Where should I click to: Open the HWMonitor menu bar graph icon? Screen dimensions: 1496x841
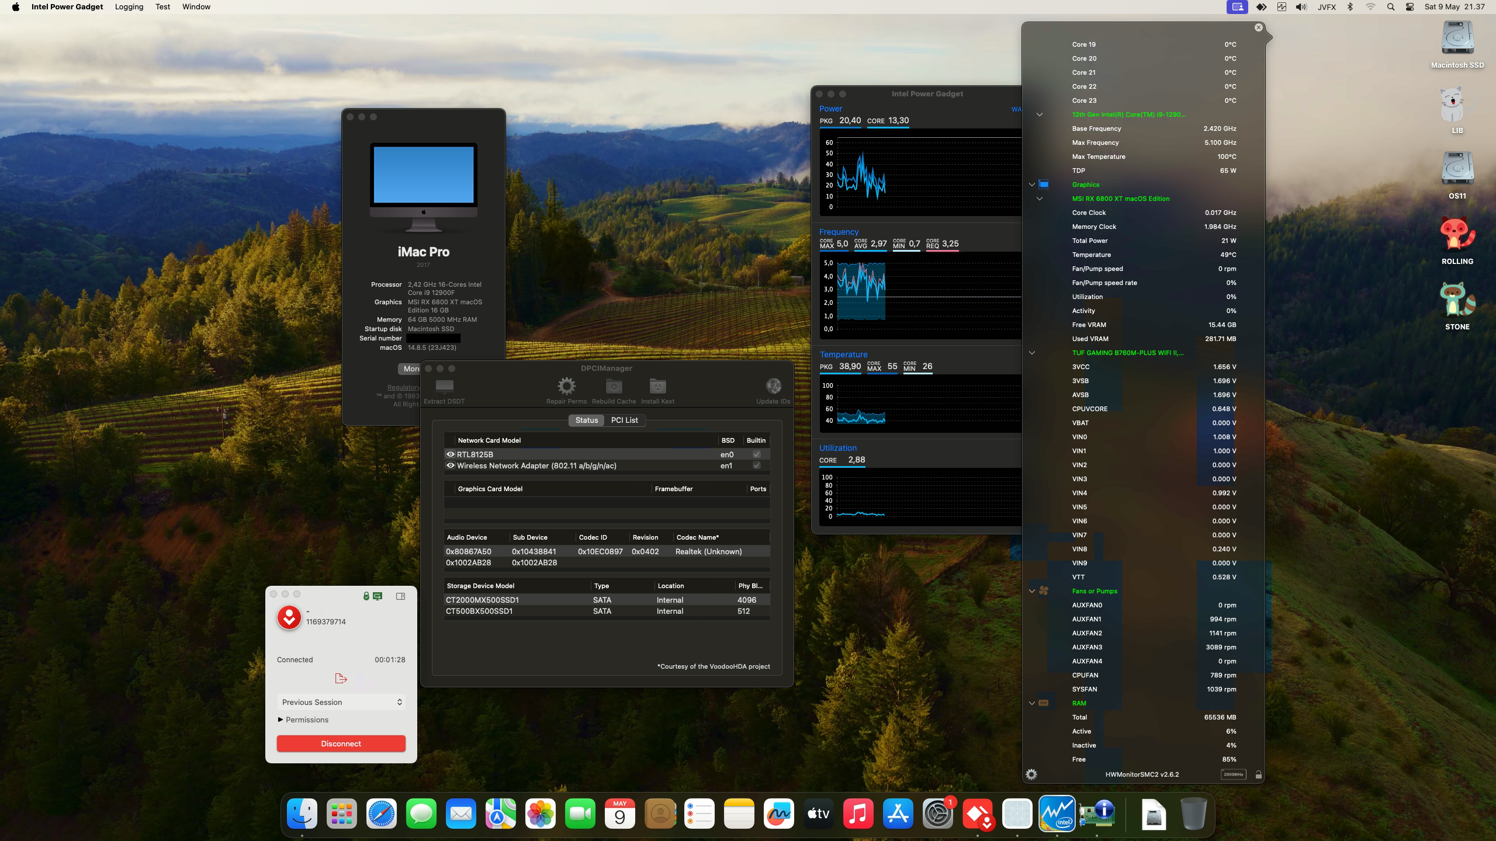tap(1282, 7)
